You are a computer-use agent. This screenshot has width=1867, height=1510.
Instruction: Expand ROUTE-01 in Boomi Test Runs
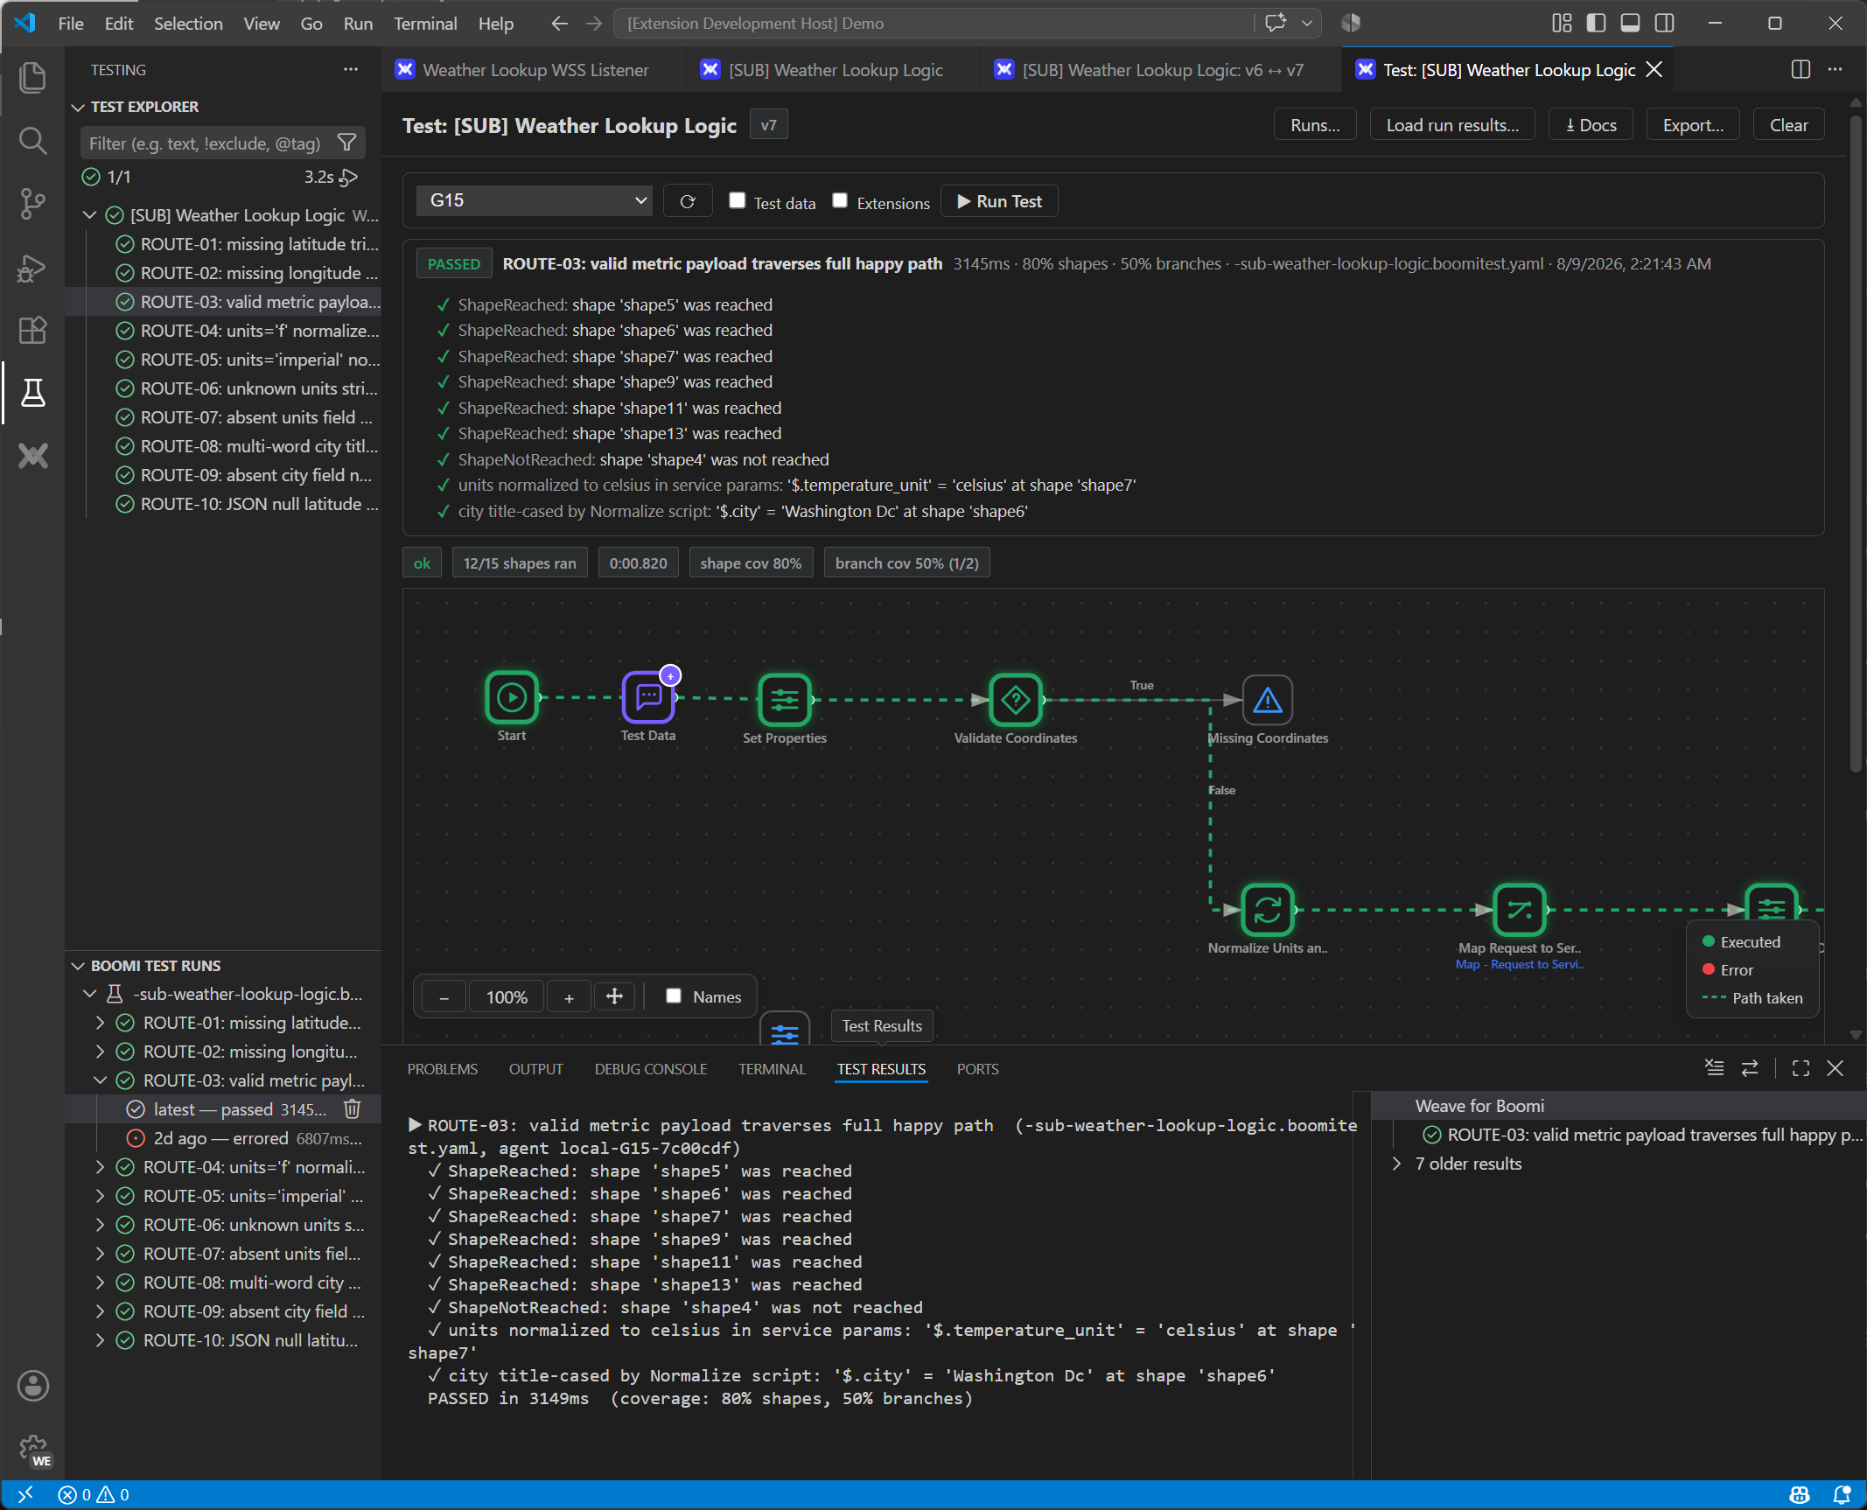pyautogui.click(x=100, y=1023)
